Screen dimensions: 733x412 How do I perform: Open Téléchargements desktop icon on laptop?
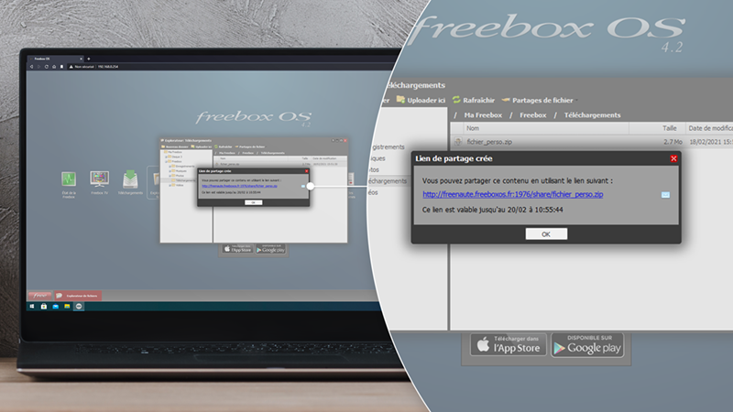(x=130, y=183)
